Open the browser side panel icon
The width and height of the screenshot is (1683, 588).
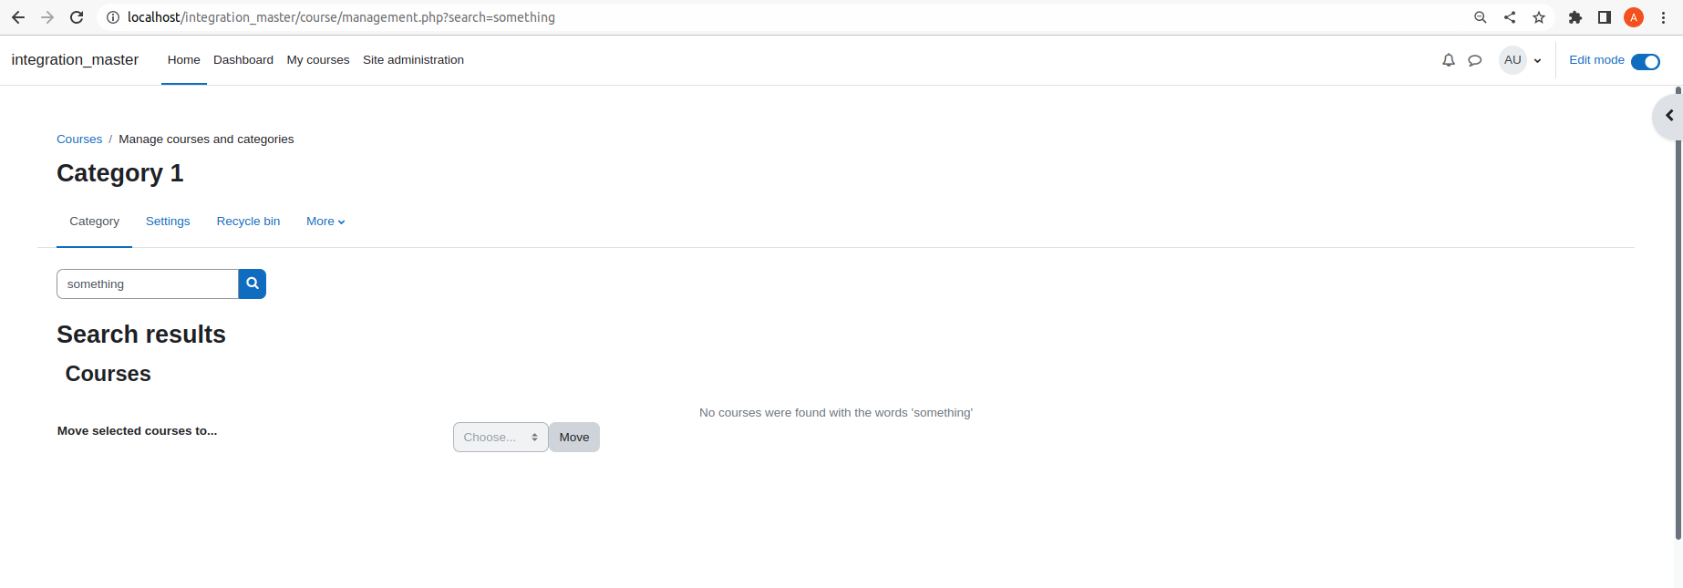[1605, 17]
